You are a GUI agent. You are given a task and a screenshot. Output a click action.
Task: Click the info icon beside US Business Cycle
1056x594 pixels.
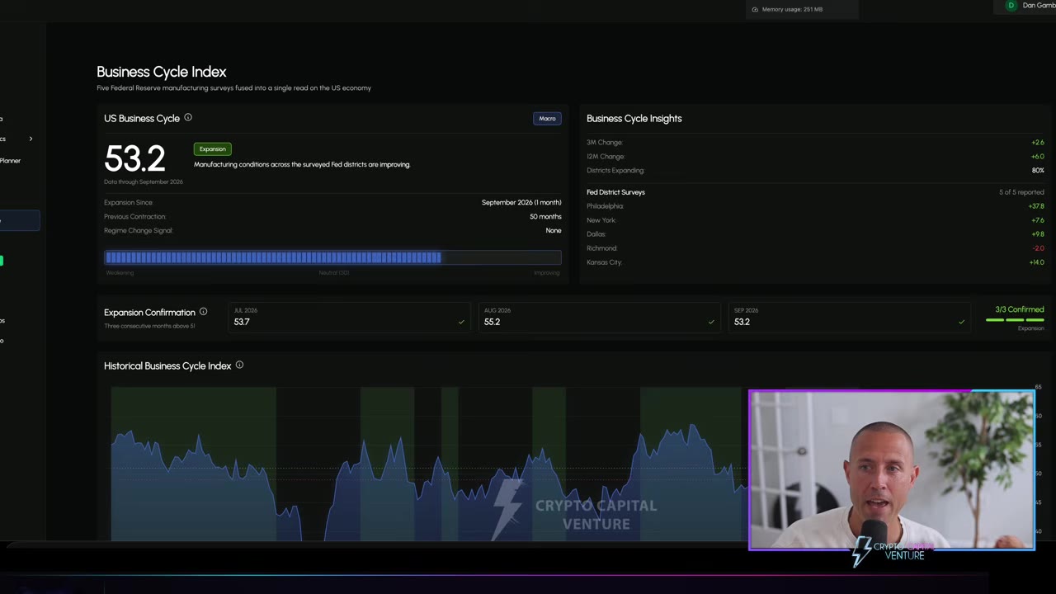(188, 118)
